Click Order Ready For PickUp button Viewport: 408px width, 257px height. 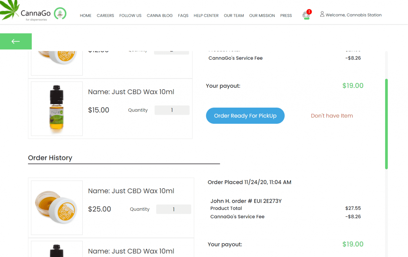pos(245,116)
